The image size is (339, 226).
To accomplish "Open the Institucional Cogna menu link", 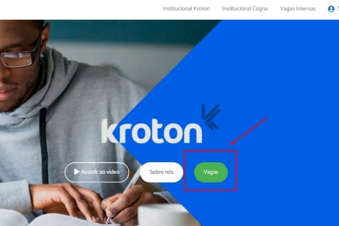I will pos(245,9).
